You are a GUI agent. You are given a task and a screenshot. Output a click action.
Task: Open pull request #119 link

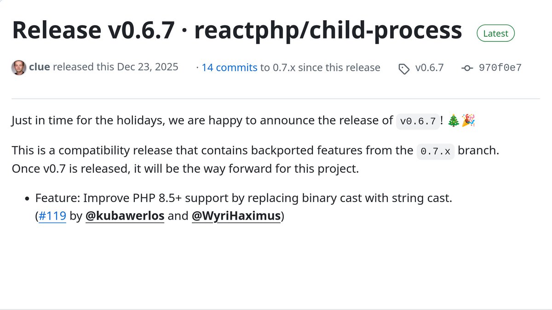(52, 216)
